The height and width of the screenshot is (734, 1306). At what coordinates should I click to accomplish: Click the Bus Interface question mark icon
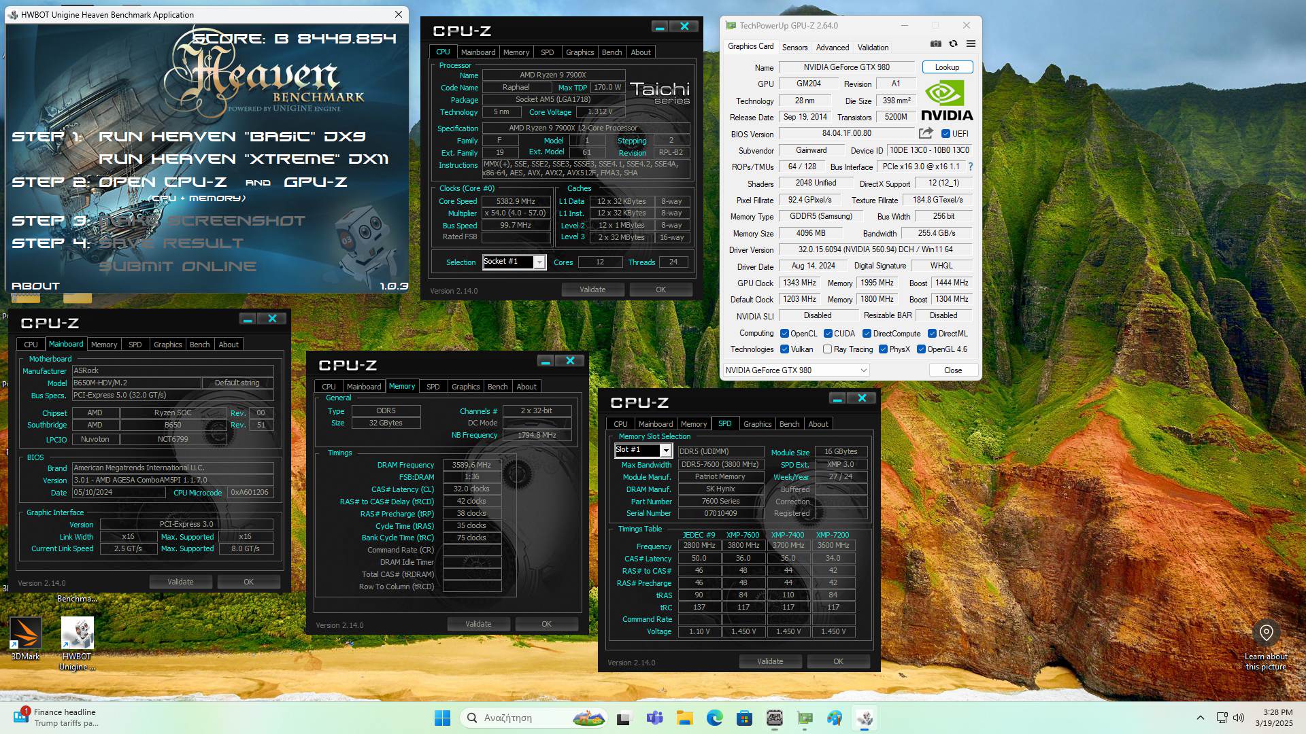coord(971,167)
